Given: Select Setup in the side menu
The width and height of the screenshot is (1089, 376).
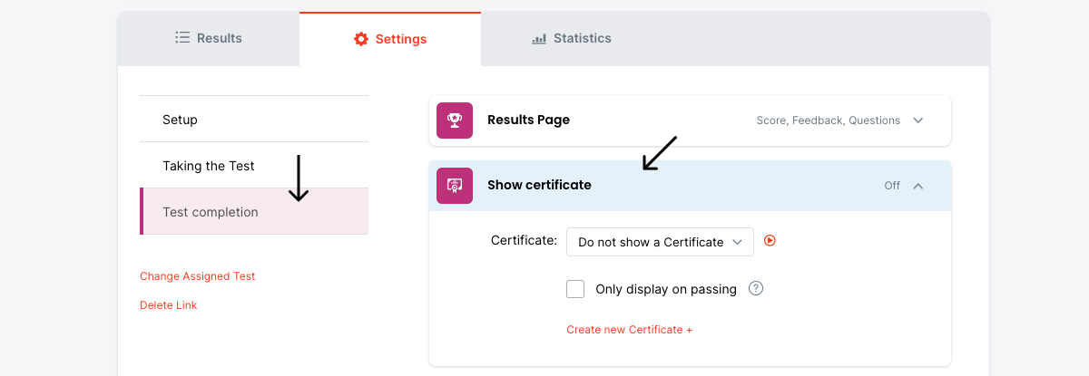Looking at the screenshot, I should (180, 120).
